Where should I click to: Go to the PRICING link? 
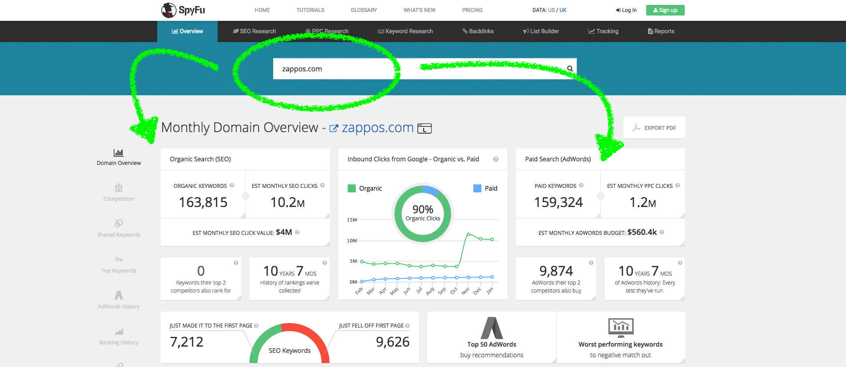pos(472,10)
